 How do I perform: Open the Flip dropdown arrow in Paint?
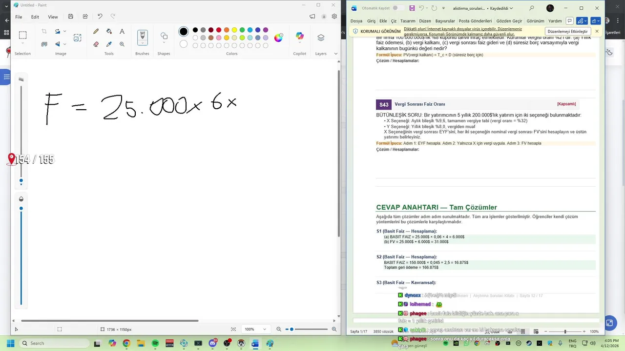click(x=65, y=44)
